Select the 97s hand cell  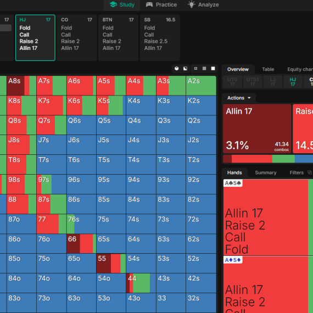pos(52,185)
